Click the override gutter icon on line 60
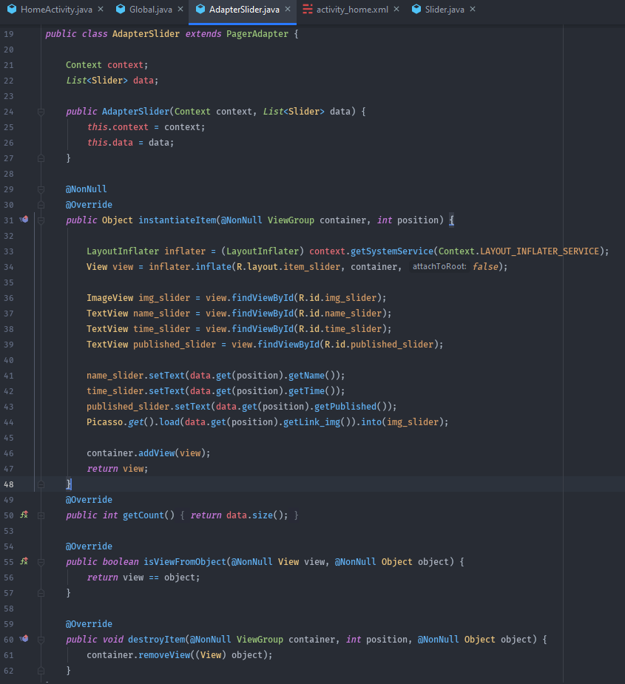This screenshot has width=625, height=684. click(x=24, y=639)
